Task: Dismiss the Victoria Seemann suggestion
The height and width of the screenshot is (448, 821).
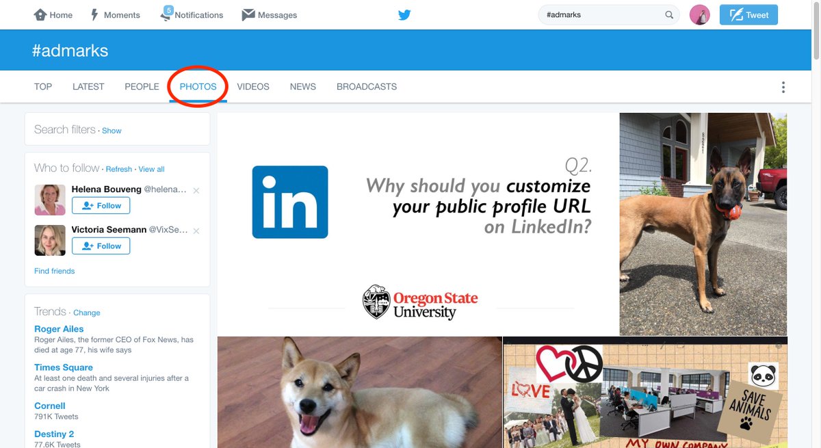Action: click(x=196, y=231)
